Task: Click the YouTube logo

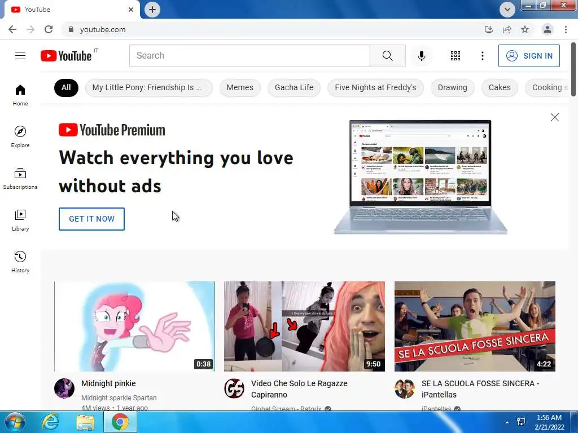Action: pyautogui.click(x=66, y=56)
